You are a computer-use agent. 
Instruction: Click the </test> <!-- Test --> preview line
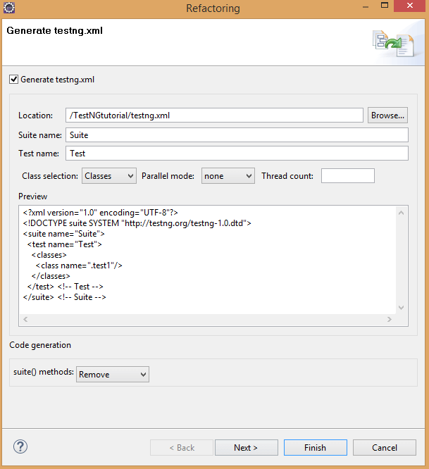(66, 287)
